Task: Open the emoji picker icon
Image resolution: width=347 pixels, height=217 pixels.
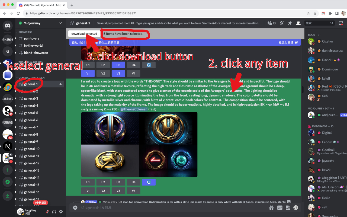Action: click(x=296, y=208)
